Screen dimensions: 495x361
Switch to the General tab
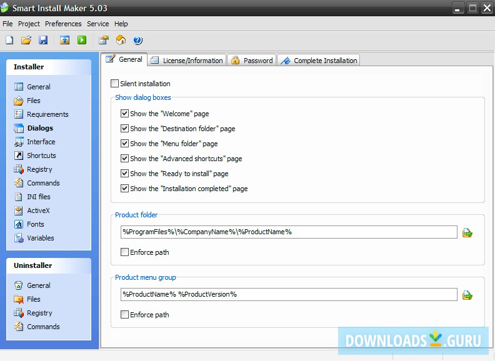124,59
